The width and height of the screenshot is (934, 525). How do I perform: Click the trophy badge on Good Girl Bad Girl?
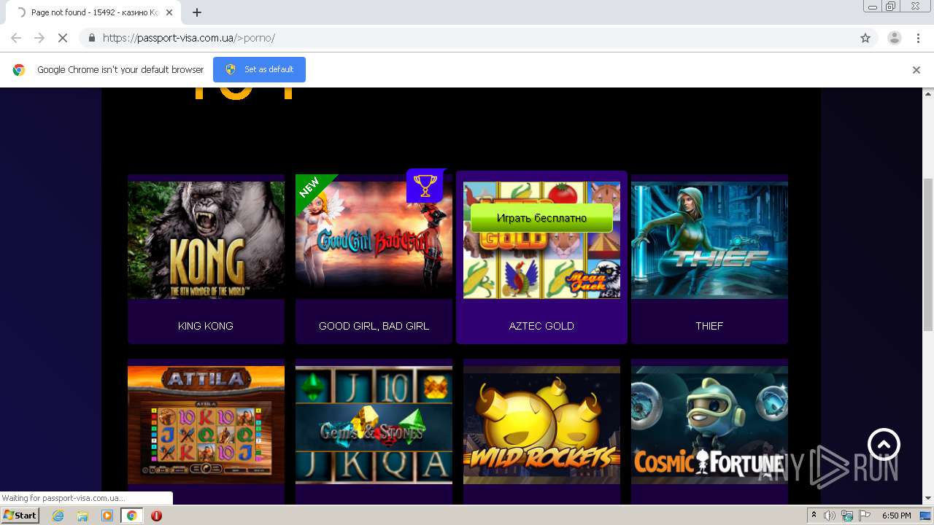pos(425,186)
